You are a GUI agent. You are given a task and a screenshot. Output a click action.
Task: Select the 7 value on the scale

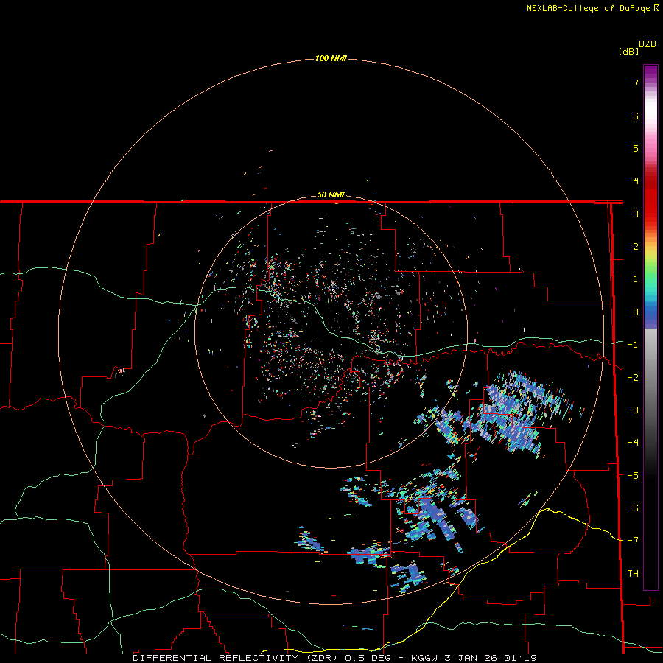tap(636, 83)
